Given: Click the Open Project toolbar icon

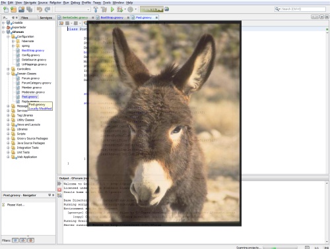Looking at the screenshot, I should tap(21, 9).
